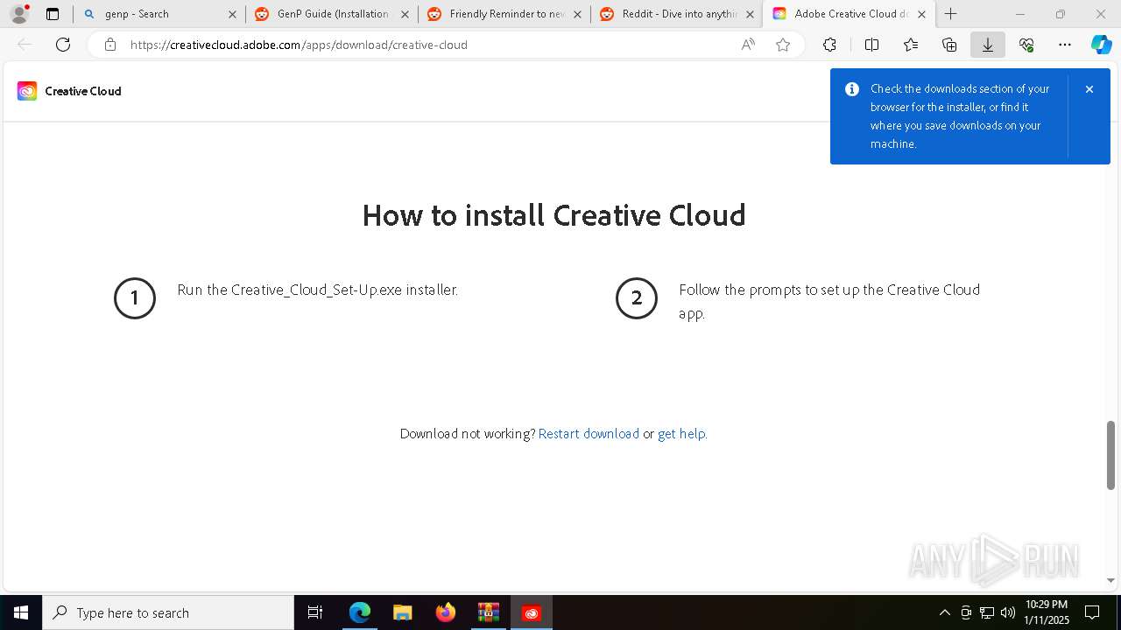Open the clock showing 10:29 PM
The width and height of the screenshot is (1121, 630).
click(x=1047, y=612)
